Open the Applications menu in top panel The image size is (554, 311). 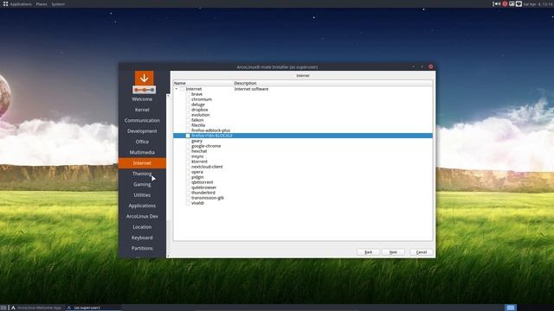[21, 3]
